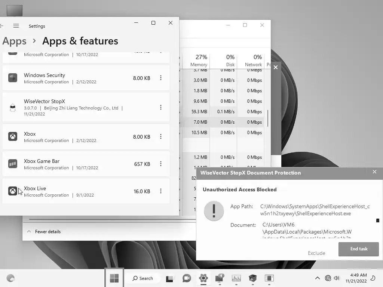This screenshot has height=287, width=383.
Task: Open the Windows Start menu
Action: 114,278
